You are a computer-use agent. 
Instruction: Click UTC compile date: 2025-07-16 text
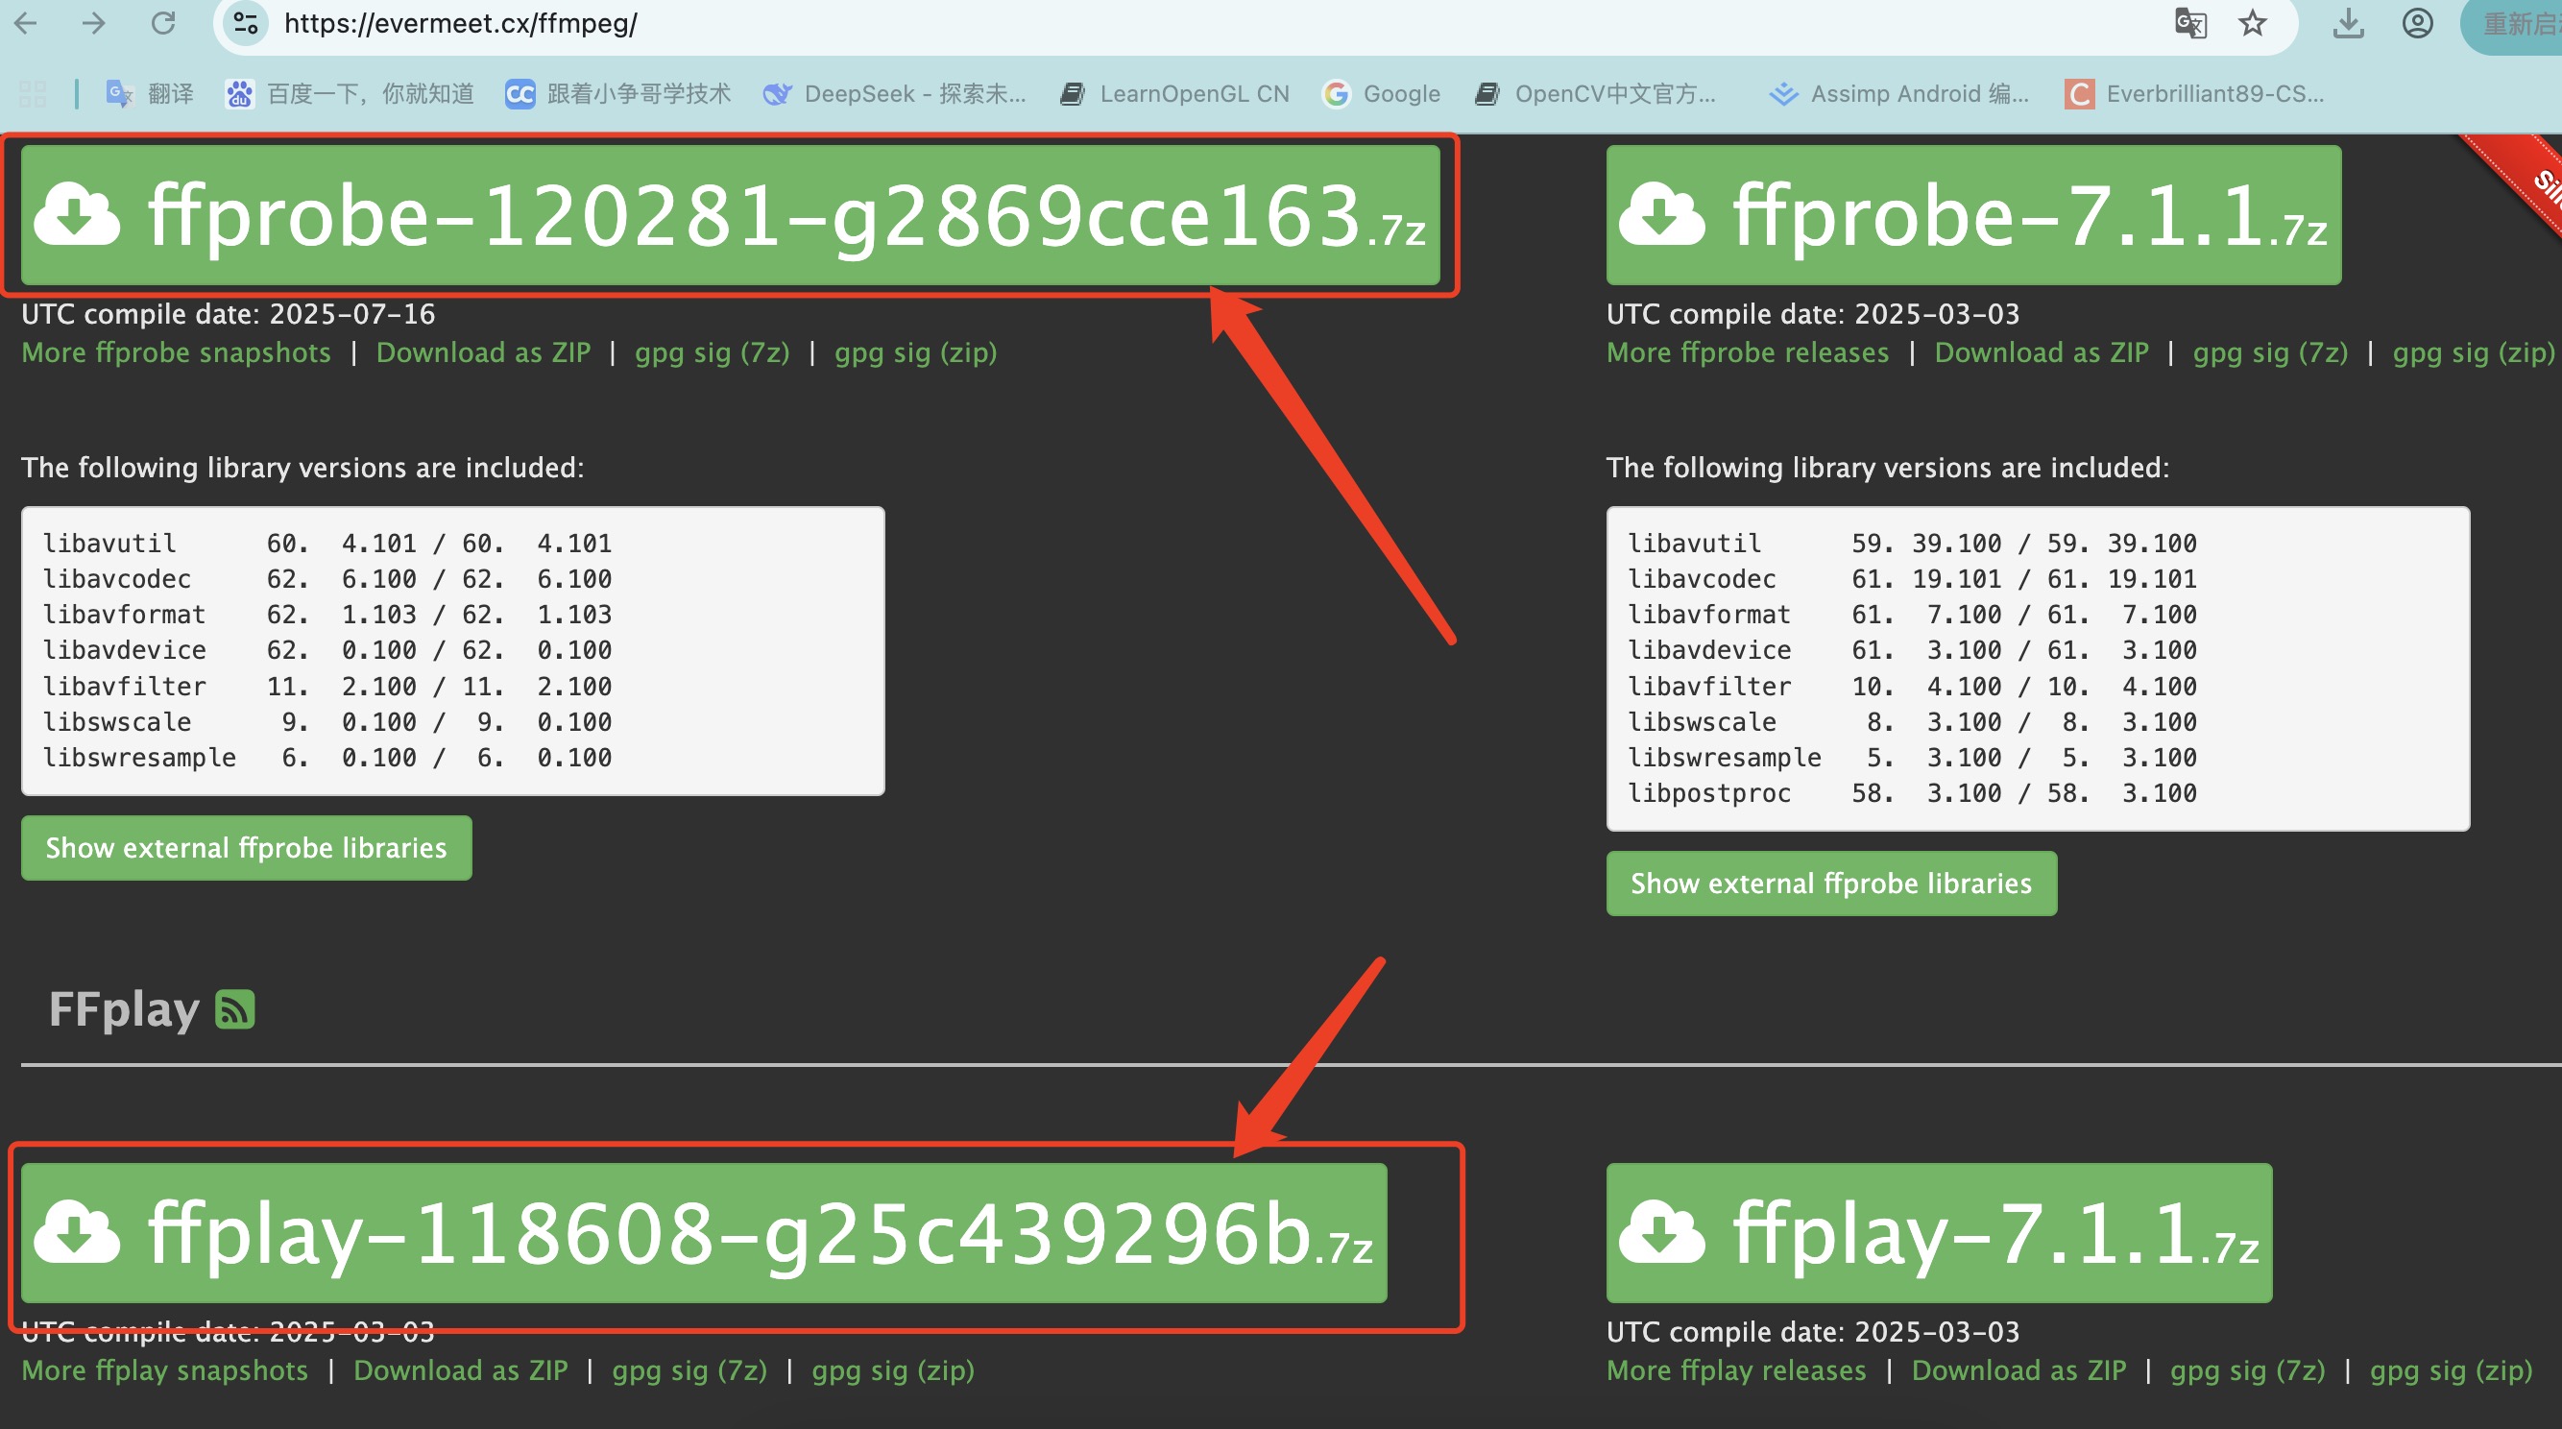[229, 314]
